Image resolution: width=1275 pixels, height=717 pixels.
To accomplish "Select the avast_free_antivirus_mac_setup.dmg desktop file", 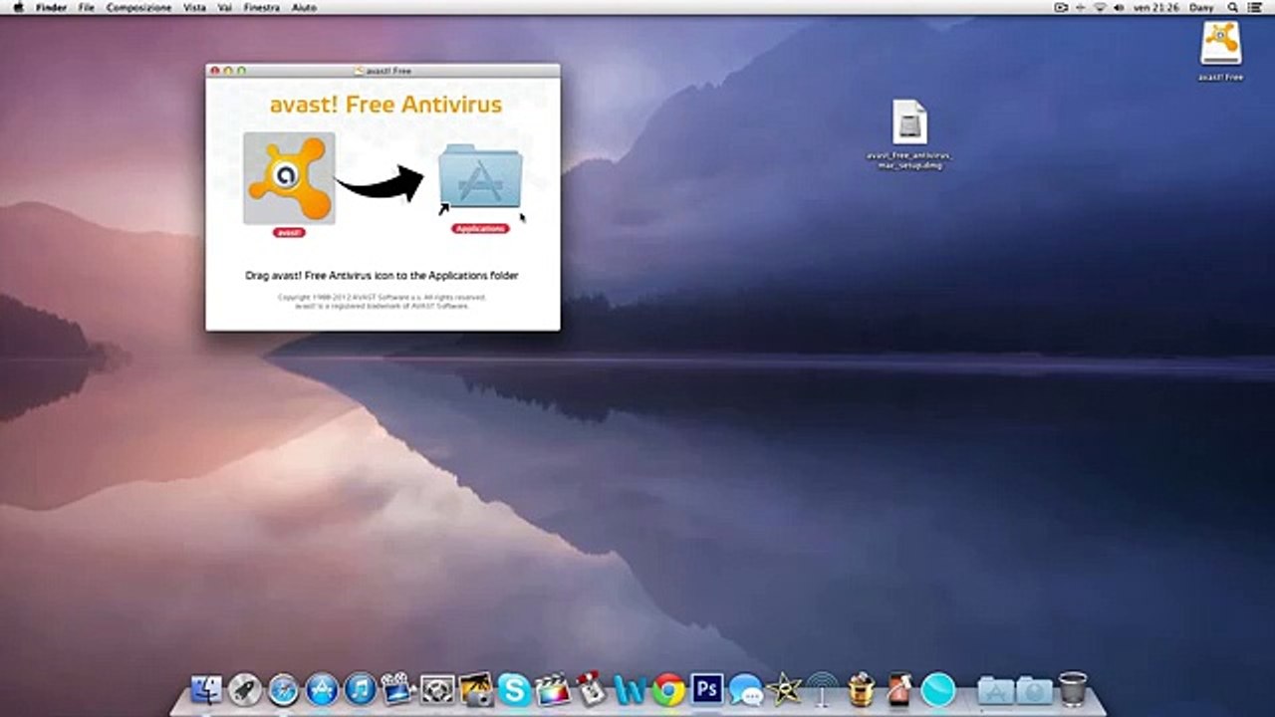I will tap(909, 122).
